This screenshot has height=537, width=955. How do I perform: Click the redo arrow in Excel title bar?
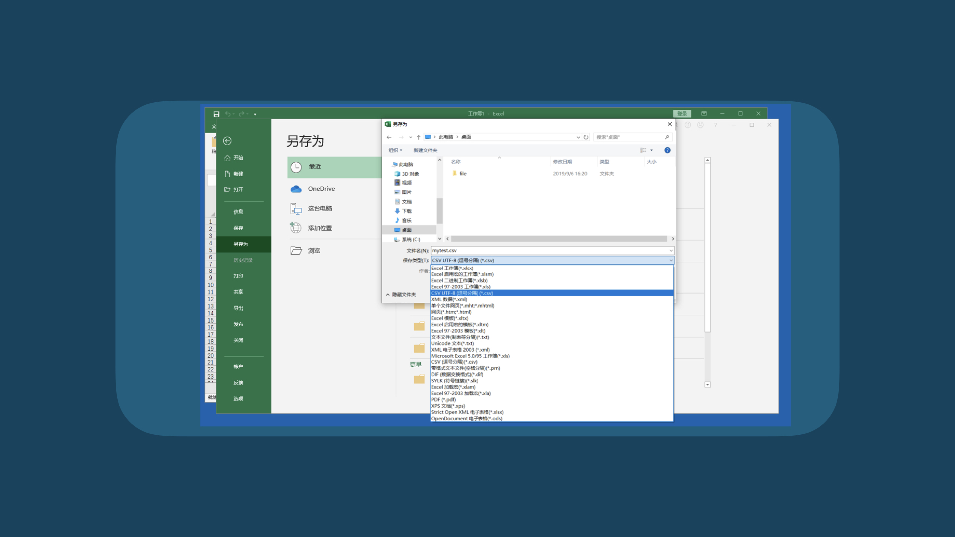point(242,114)
